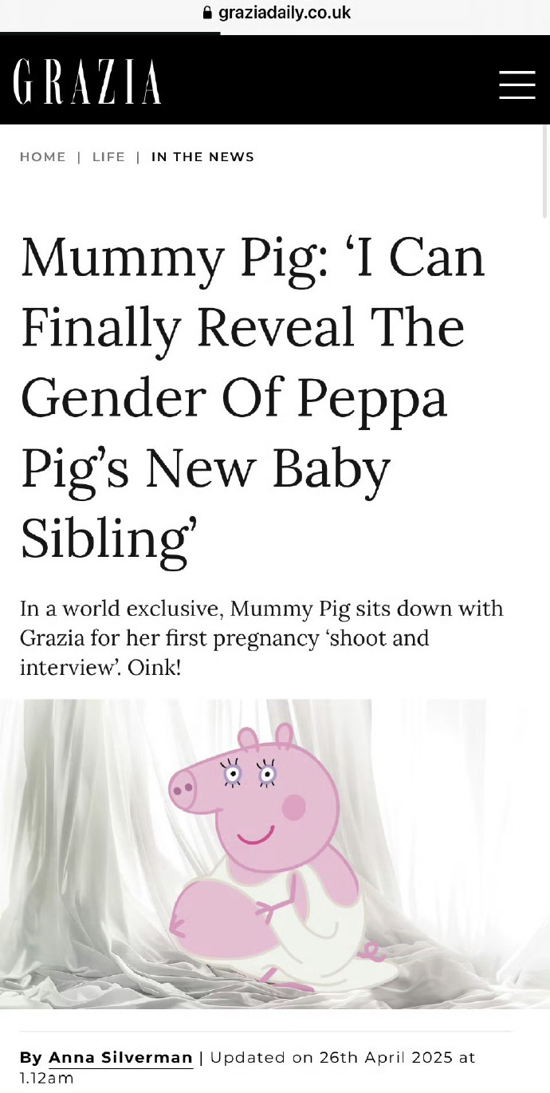Image resolution: width=550 pixels, height=1093 pixels.
Task: Click the graziadaily.co.uk address bar
Action: [x=284, y=13]
